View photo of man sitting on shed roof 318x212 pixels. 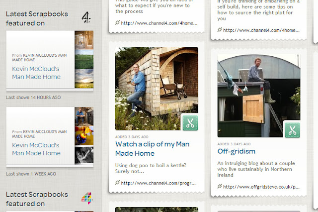259,96
